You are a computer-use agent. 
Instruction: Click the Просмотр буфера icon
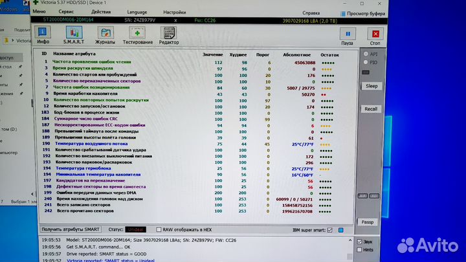343,12
